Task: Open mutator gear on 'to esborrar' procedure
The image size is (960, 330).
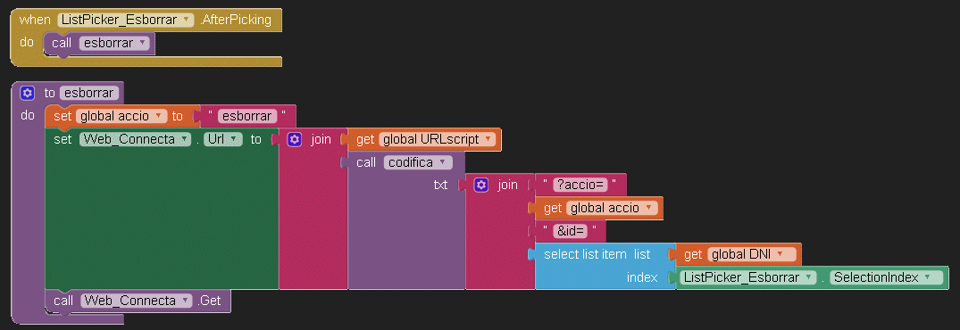Action: [x=27, y=93]
